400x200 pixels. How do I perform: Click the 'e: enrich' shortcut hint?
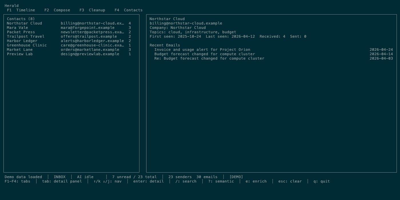coord(256,181)
